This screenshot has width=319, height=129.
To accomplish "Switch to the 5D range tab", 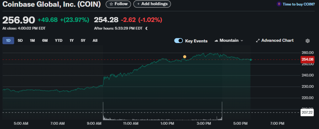I will [x=20, y=41].
